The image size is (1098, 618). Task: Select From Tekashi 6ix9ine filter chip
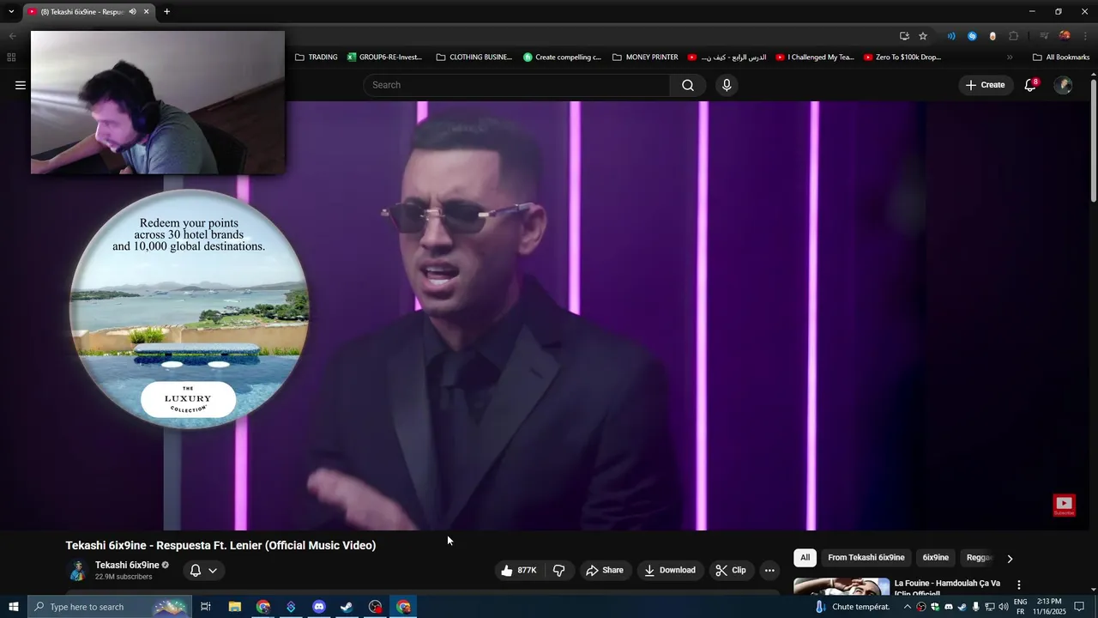pyautogui.click(x=866, y=558)
